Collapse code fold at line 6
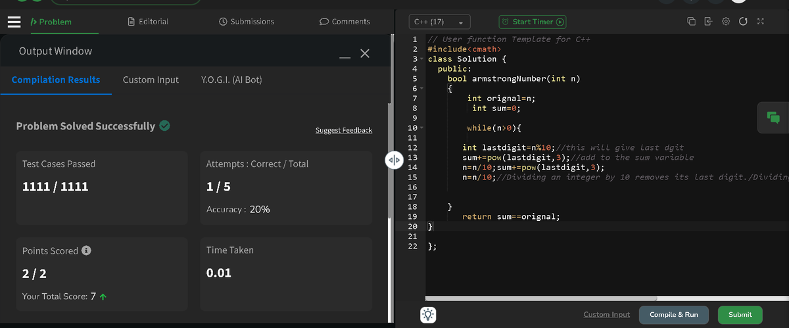Image resolution: width=789 pixels, height=328 pixels. 421,89
